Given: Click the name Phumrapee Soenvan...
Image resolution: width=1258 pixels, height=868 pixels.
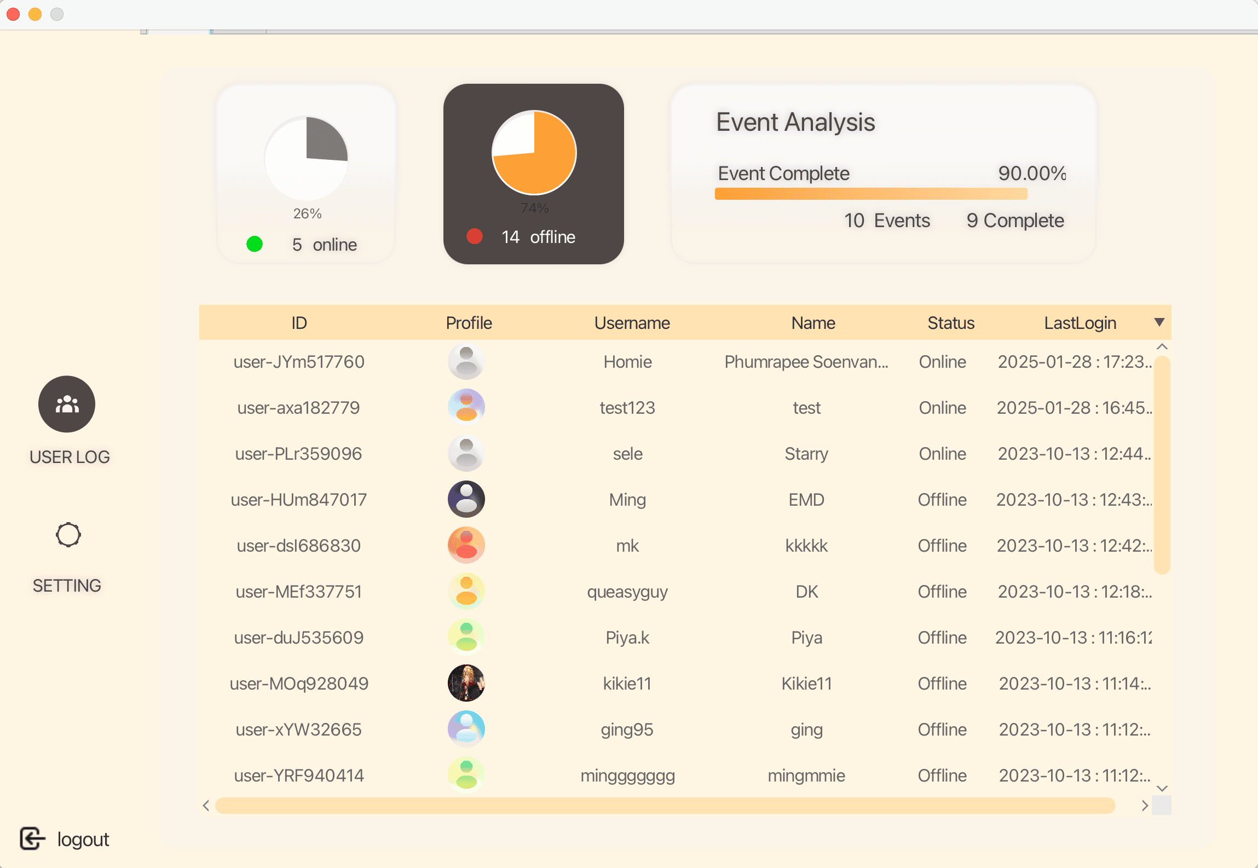Looking at the screenshot, I should click(x=806, y=362).
